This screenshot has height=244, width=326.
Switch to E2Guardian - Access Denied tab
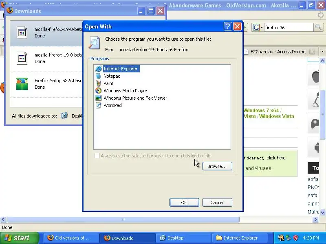coord(278,52)
